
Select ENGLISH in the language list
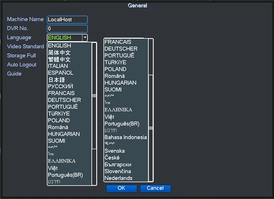69,46
